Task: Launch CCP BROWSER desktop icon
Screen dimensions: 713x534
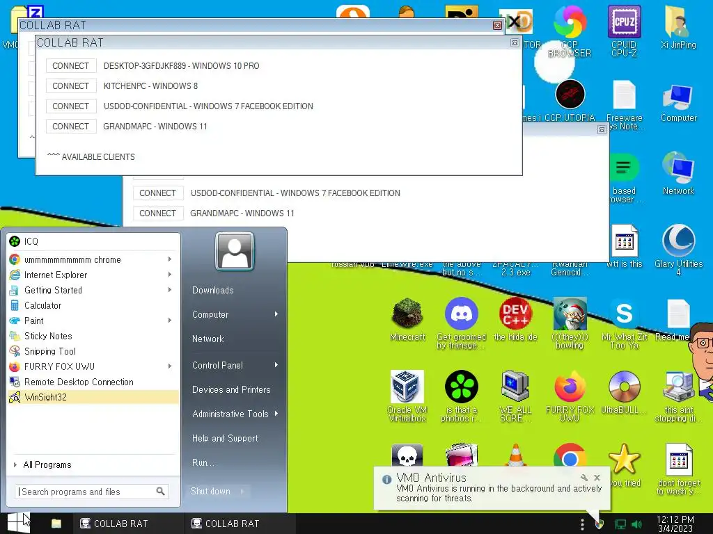Action: pos(570,31)
